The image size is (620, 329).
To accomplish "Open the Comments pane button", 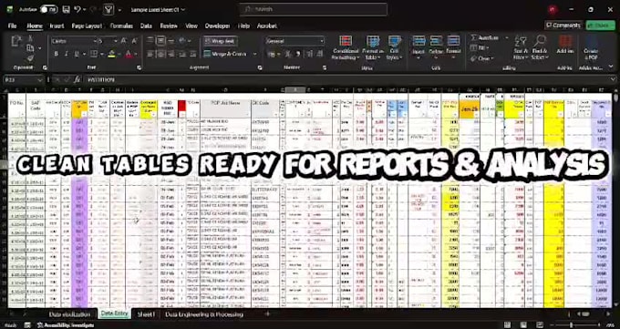I will click(x=563, y=26).
